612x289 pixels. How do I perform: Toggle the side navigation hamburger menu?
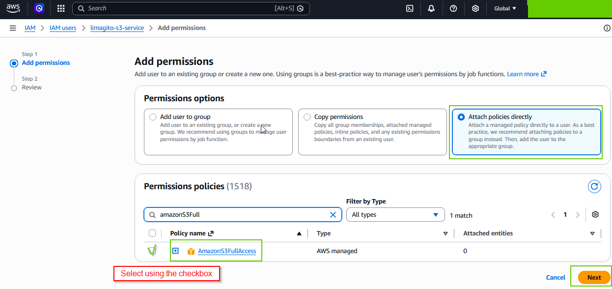[13, 28]
